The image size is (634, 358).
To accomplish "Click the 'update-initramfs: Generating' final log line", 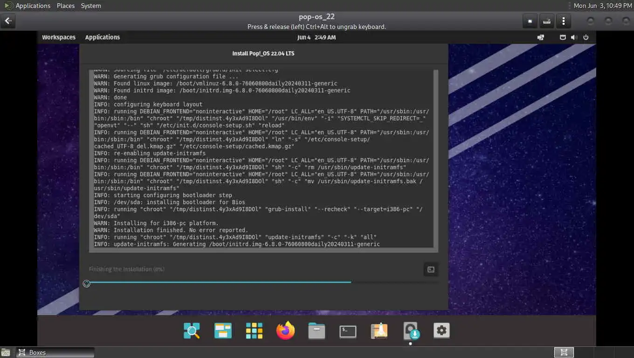I will [237, 244].
